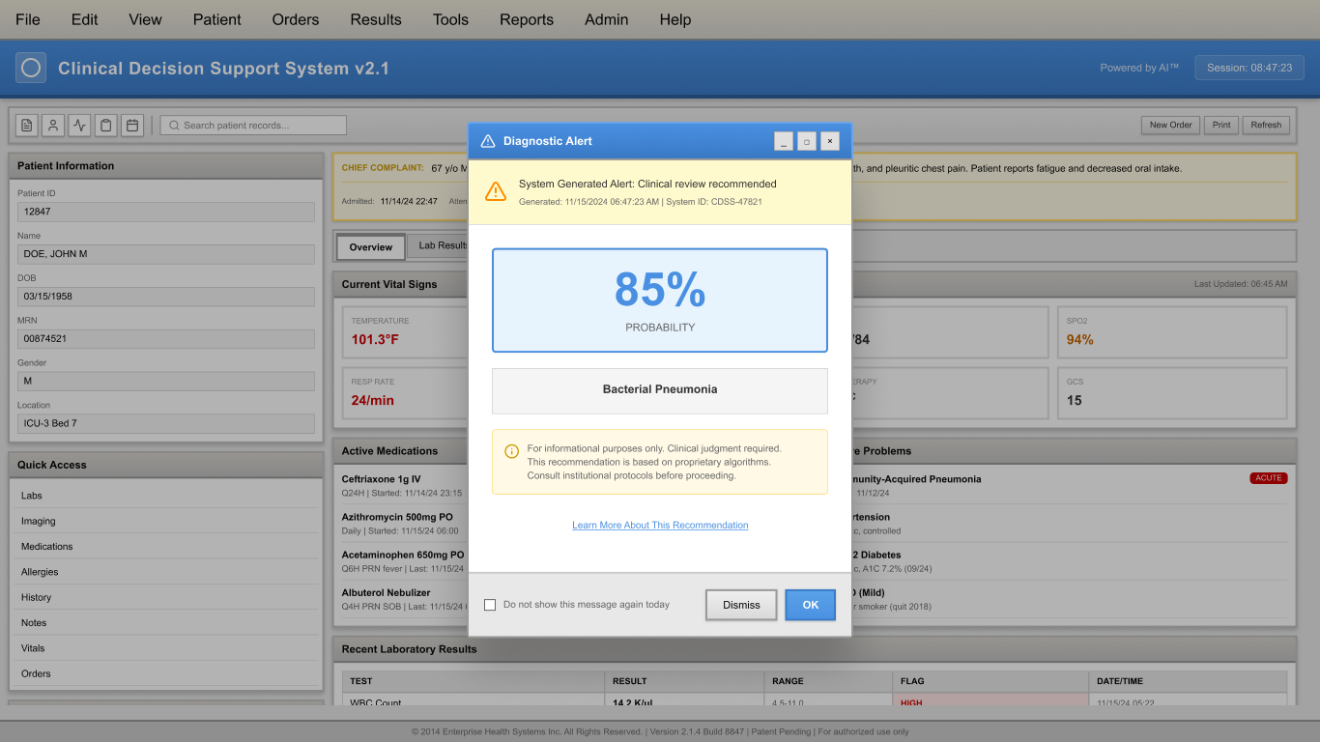Open the Edit menu
Screen dimensions: 1320x742
point(85,19)
